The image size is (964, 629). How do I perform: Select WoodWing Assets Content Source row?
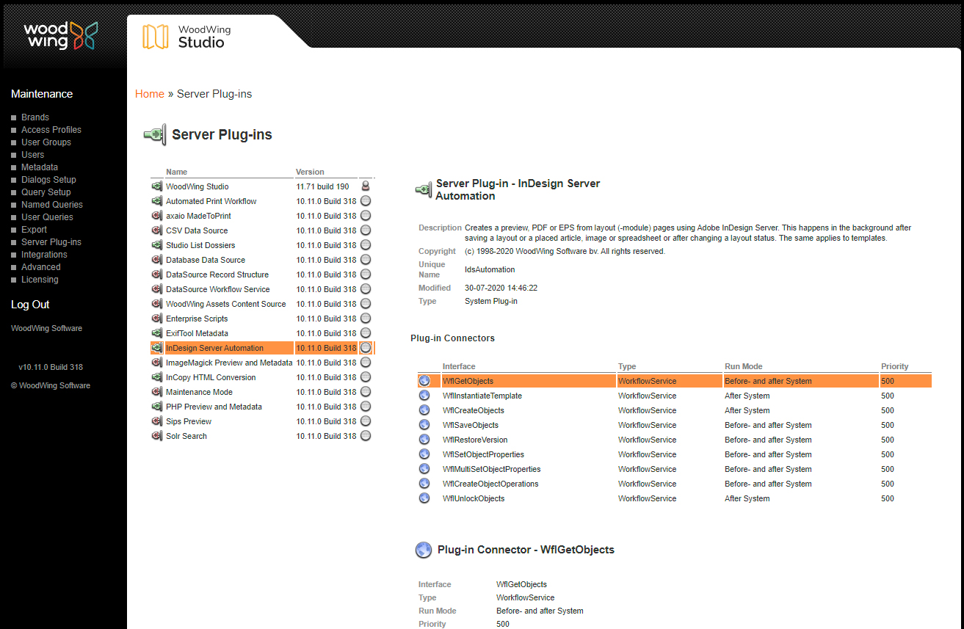226,304
